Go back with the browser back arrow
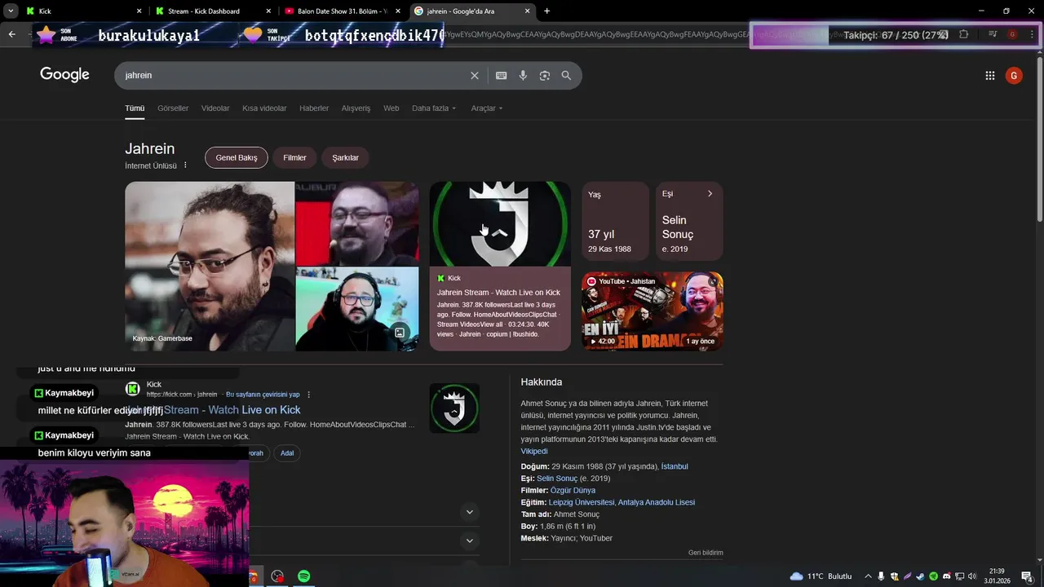This screenshot has width=1044, height=587. (x=11, y=34)
